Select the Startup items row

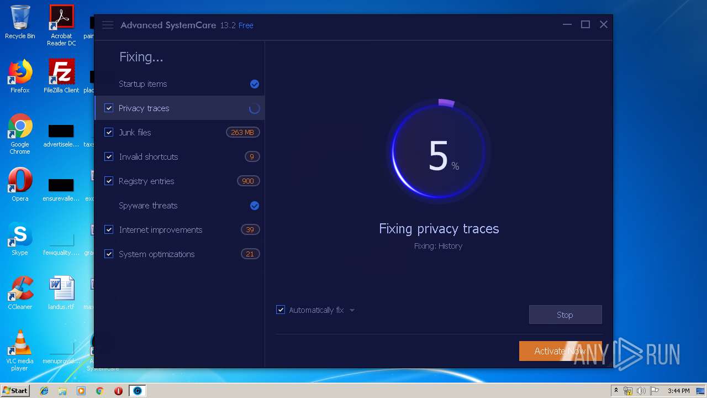[x=180, y=84]
